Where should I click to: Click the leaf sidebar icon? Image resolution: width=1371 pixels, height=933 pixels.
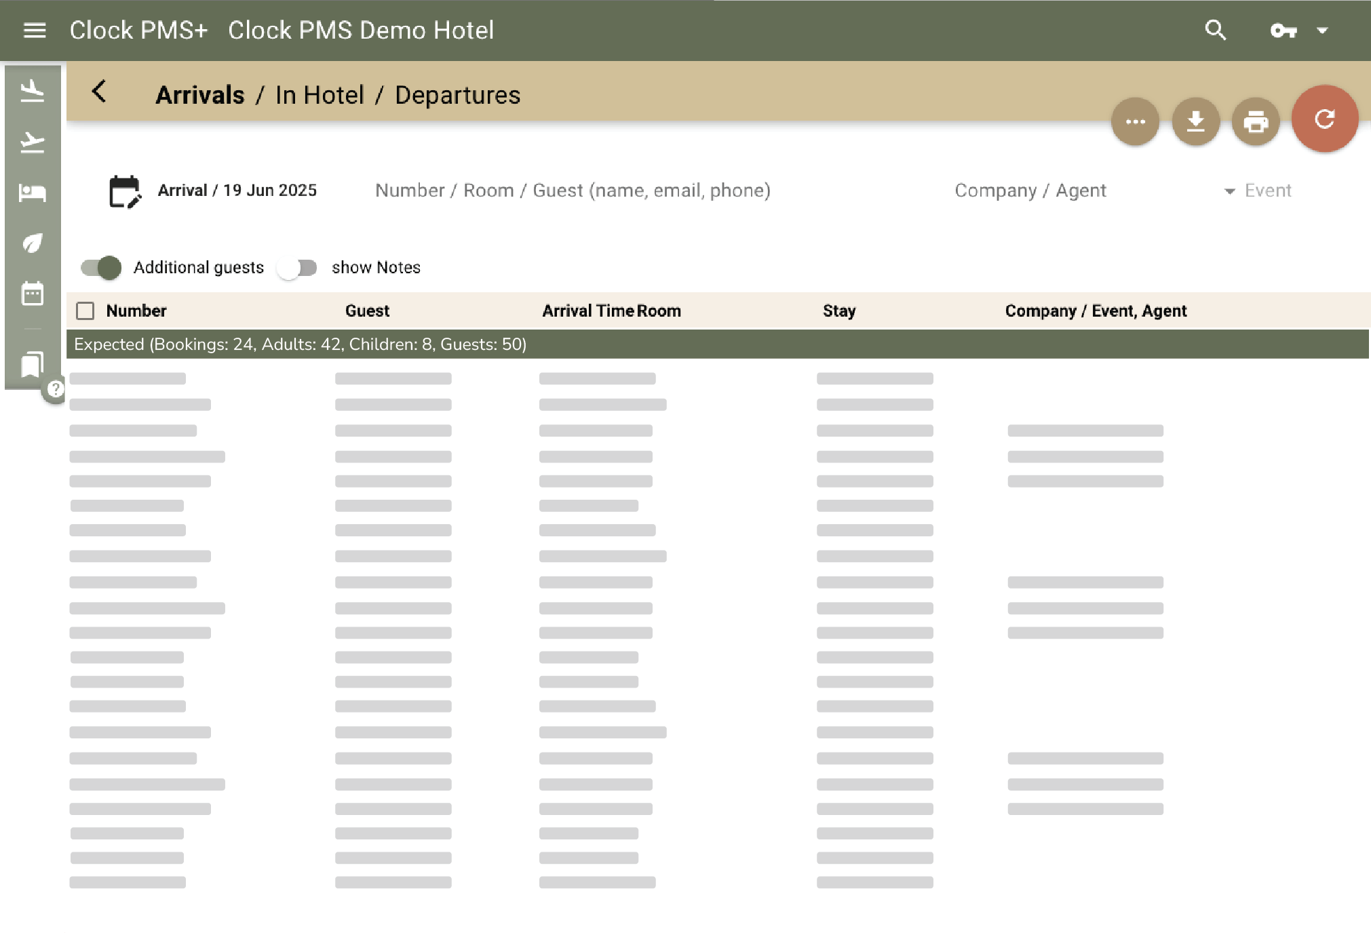pyautogui.click(x=32, y=243)
